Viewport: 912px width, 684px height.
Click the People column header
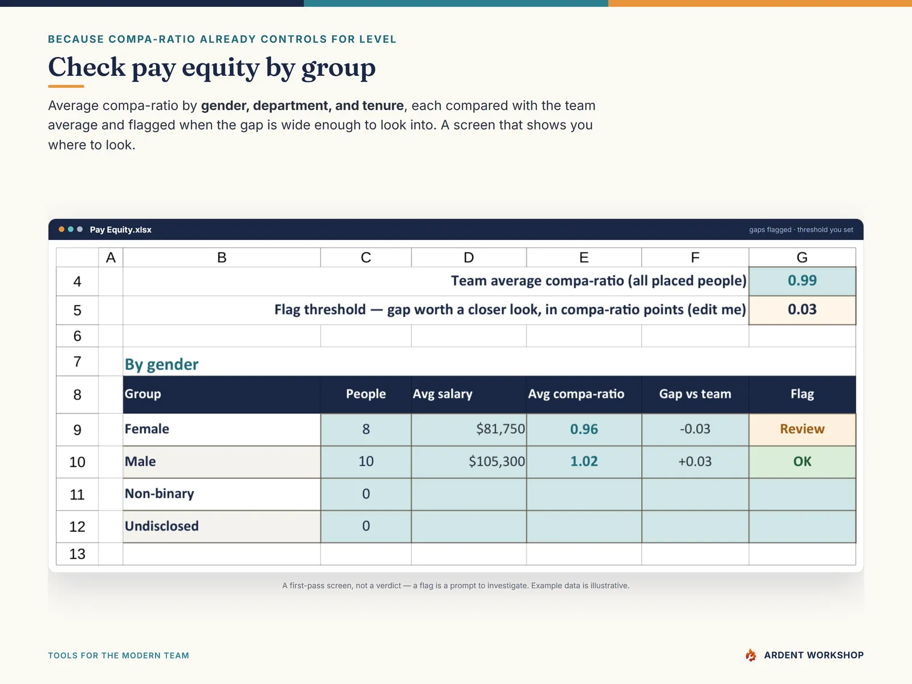point(366,394)
